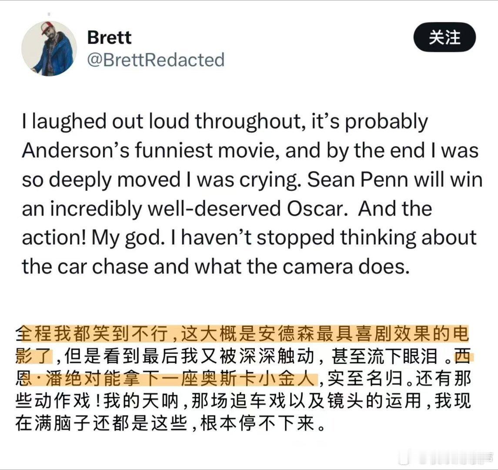
Task: Select the last translation line ending 根本停不下来
Action: (170, 423)
